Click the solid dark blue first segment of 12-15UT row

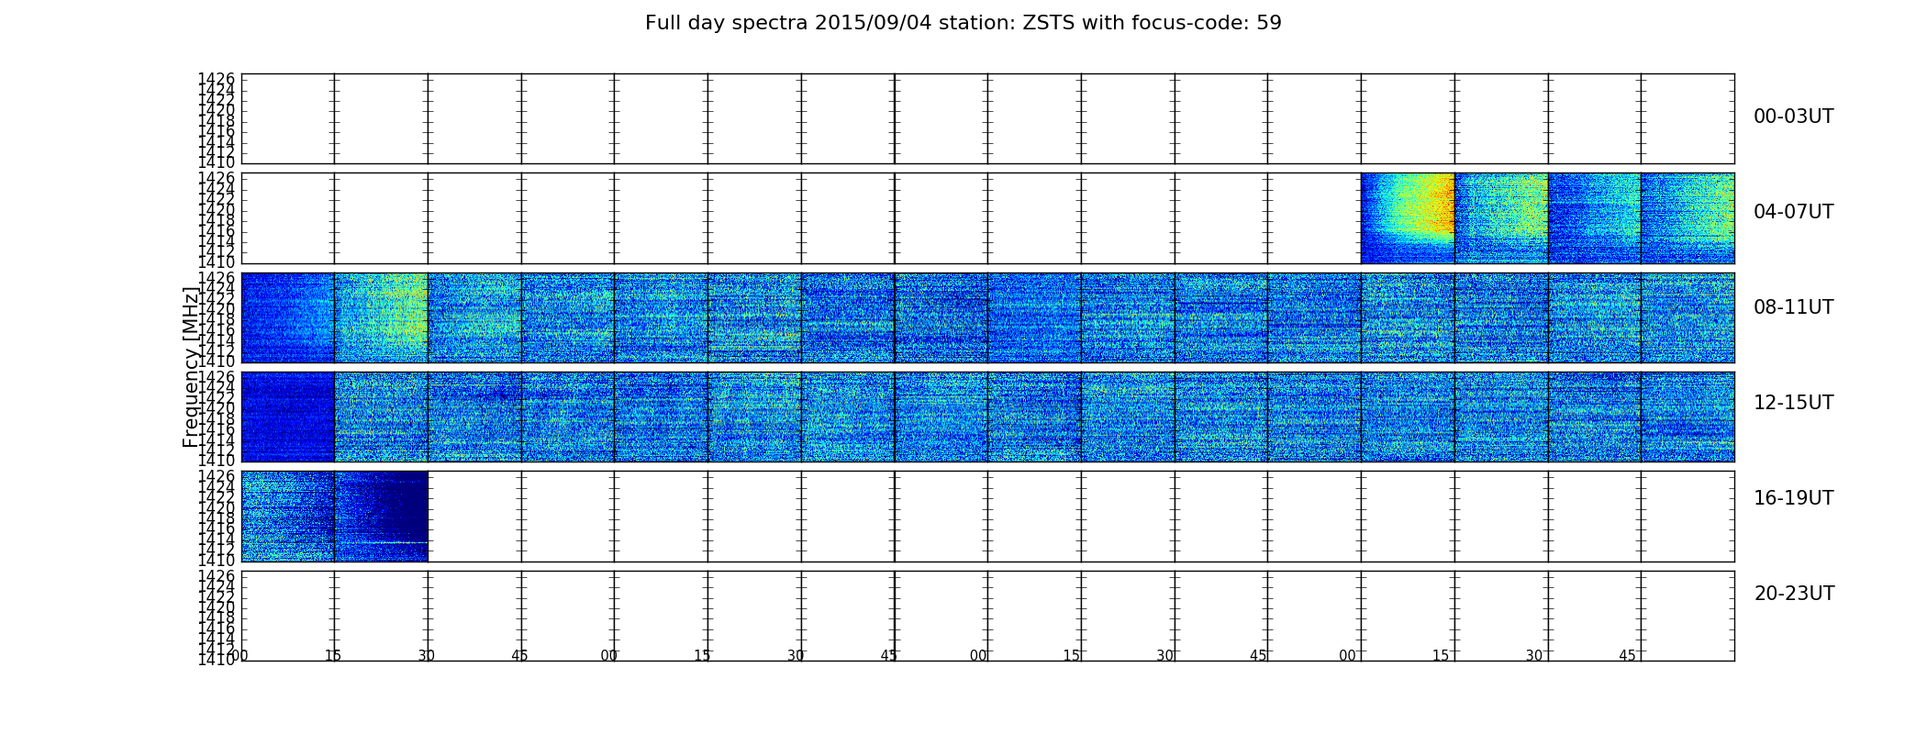288,417
